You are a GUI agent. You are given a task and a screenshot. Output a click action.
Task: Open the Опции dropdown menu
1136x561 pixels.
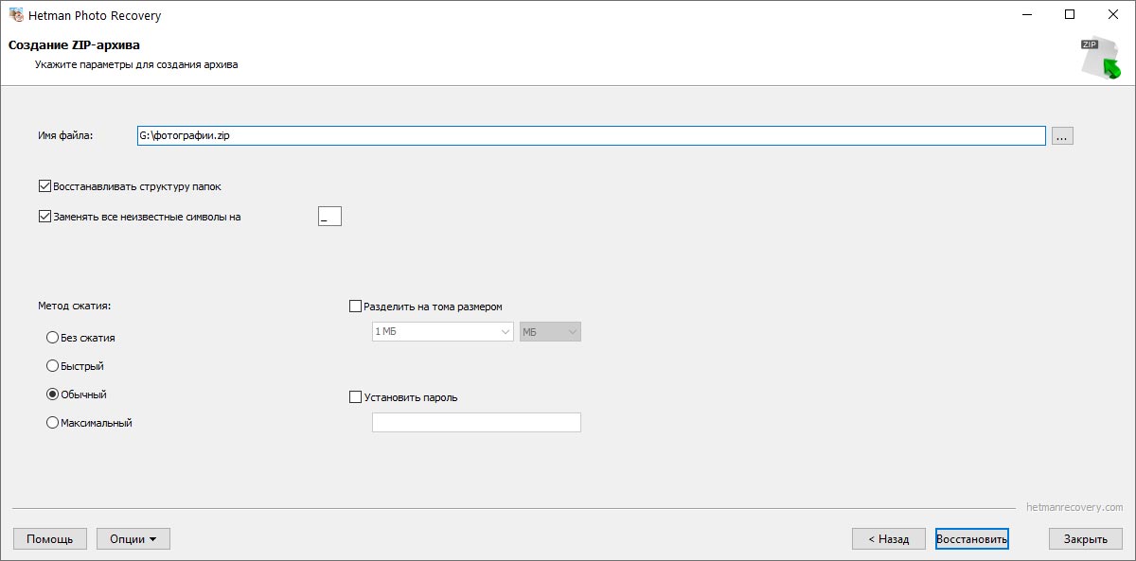point(133,539)
